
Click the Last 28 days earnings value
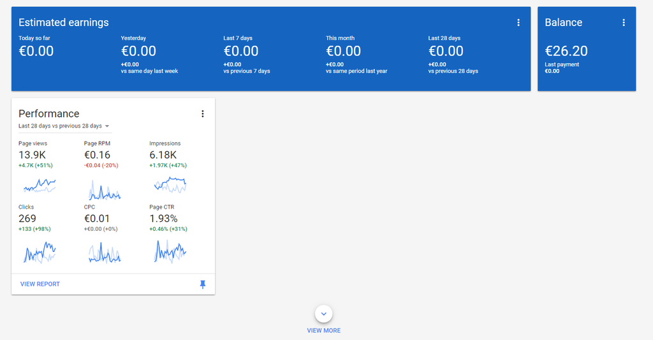point(446,51)
